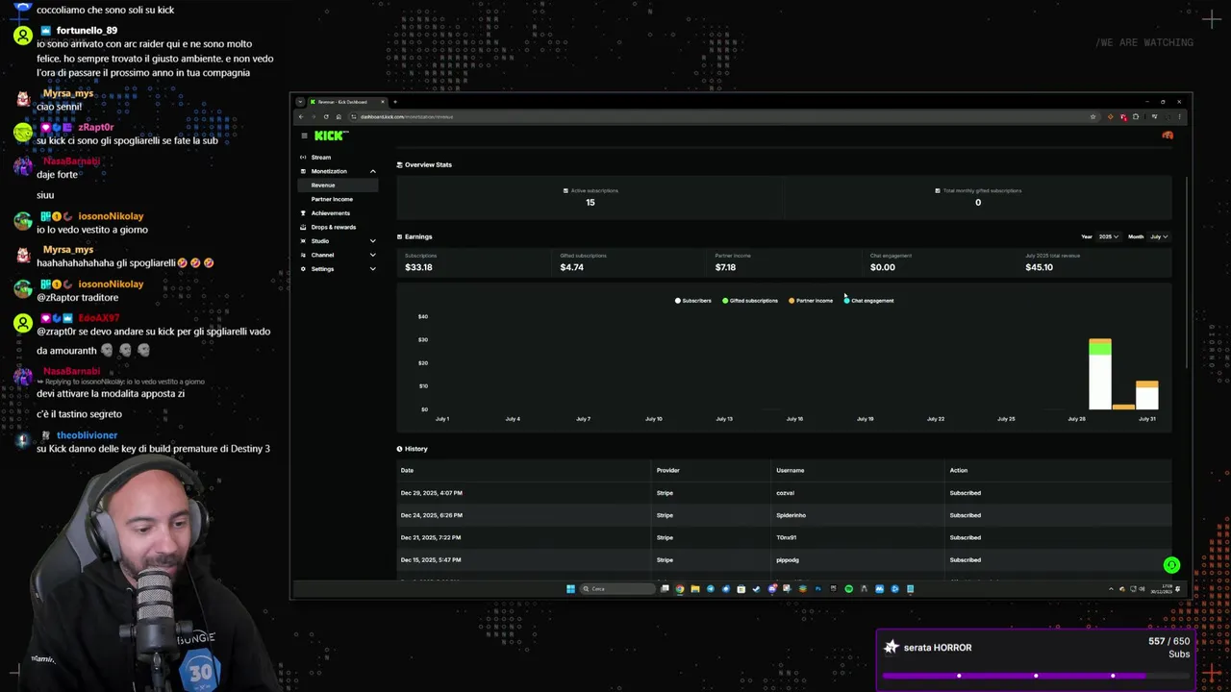1231x692 pixels.
Task: Toggle the Subscribers chart legend item
Action: coord(693,301)
